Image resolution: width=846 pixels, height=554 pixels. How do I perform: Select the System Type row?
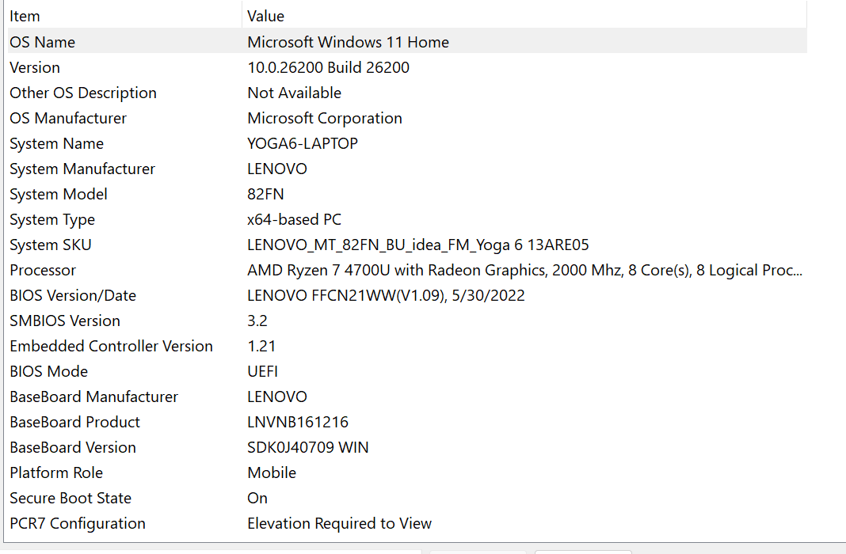(x=52, y=219)
